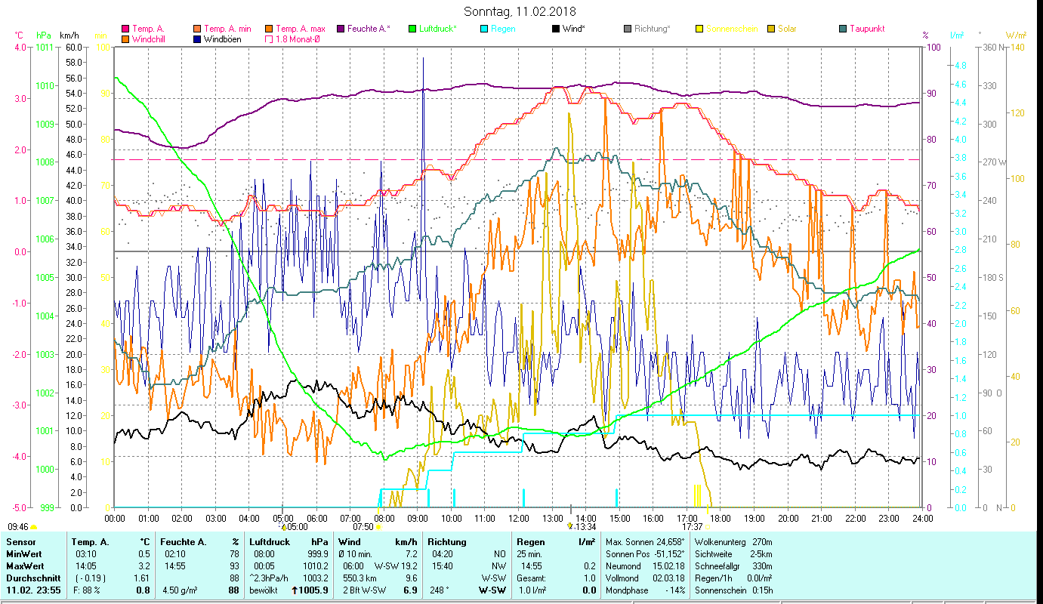Click the Temp. A. table header
Viewport: 1043px width, 604px height.
pos(90,542)
